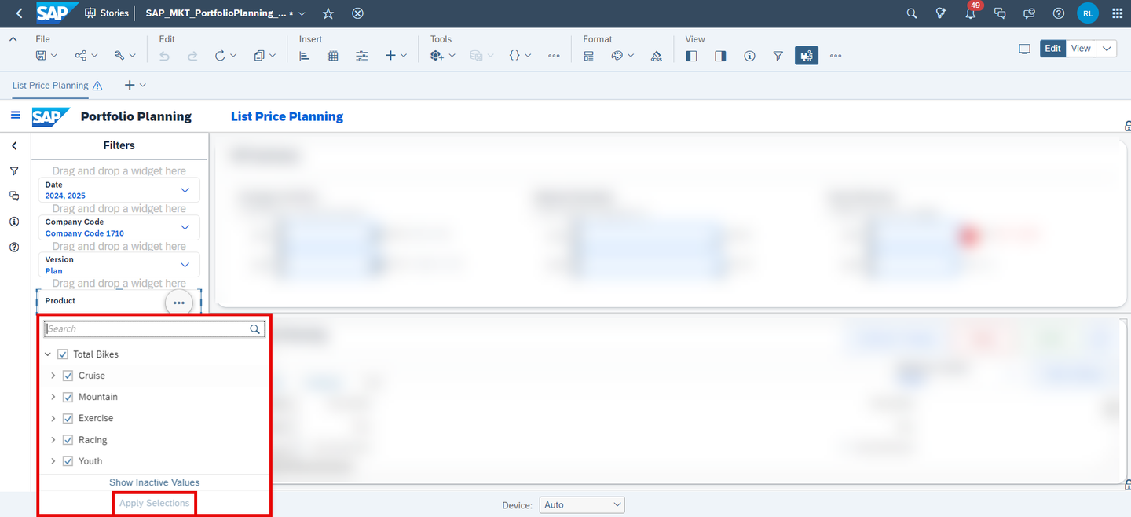
Task: Mark the story as favorite with the star
Action: [328, 13]
